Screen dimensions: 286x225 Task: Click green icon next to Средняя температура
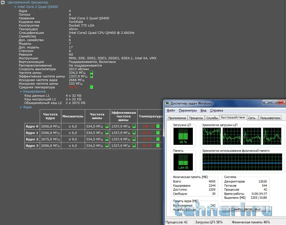coord(92,87)
